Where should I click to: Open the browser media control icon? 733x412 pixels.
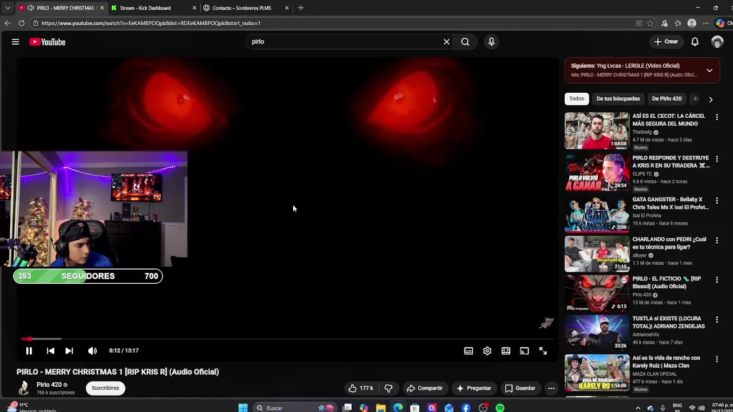coord(664,23)
